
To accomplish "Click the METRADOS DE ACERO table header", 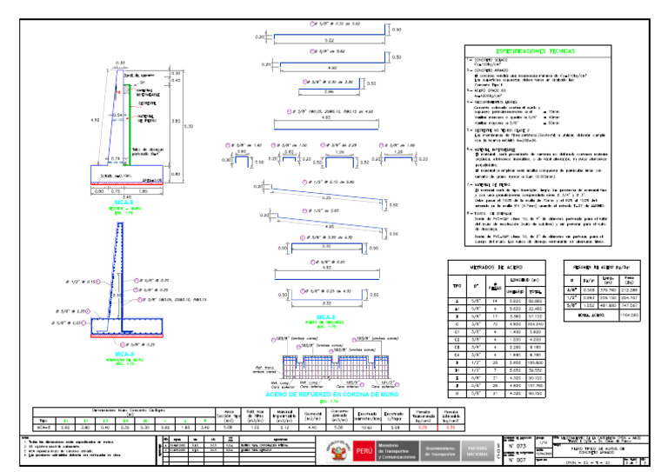I will click(x=497, y=267).
